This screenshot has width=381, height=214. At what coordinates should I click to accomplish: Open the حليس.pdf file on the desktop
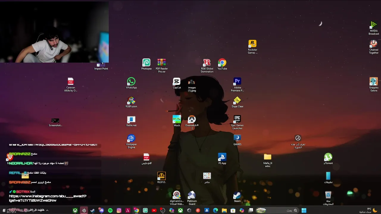(x=146, y=159)
